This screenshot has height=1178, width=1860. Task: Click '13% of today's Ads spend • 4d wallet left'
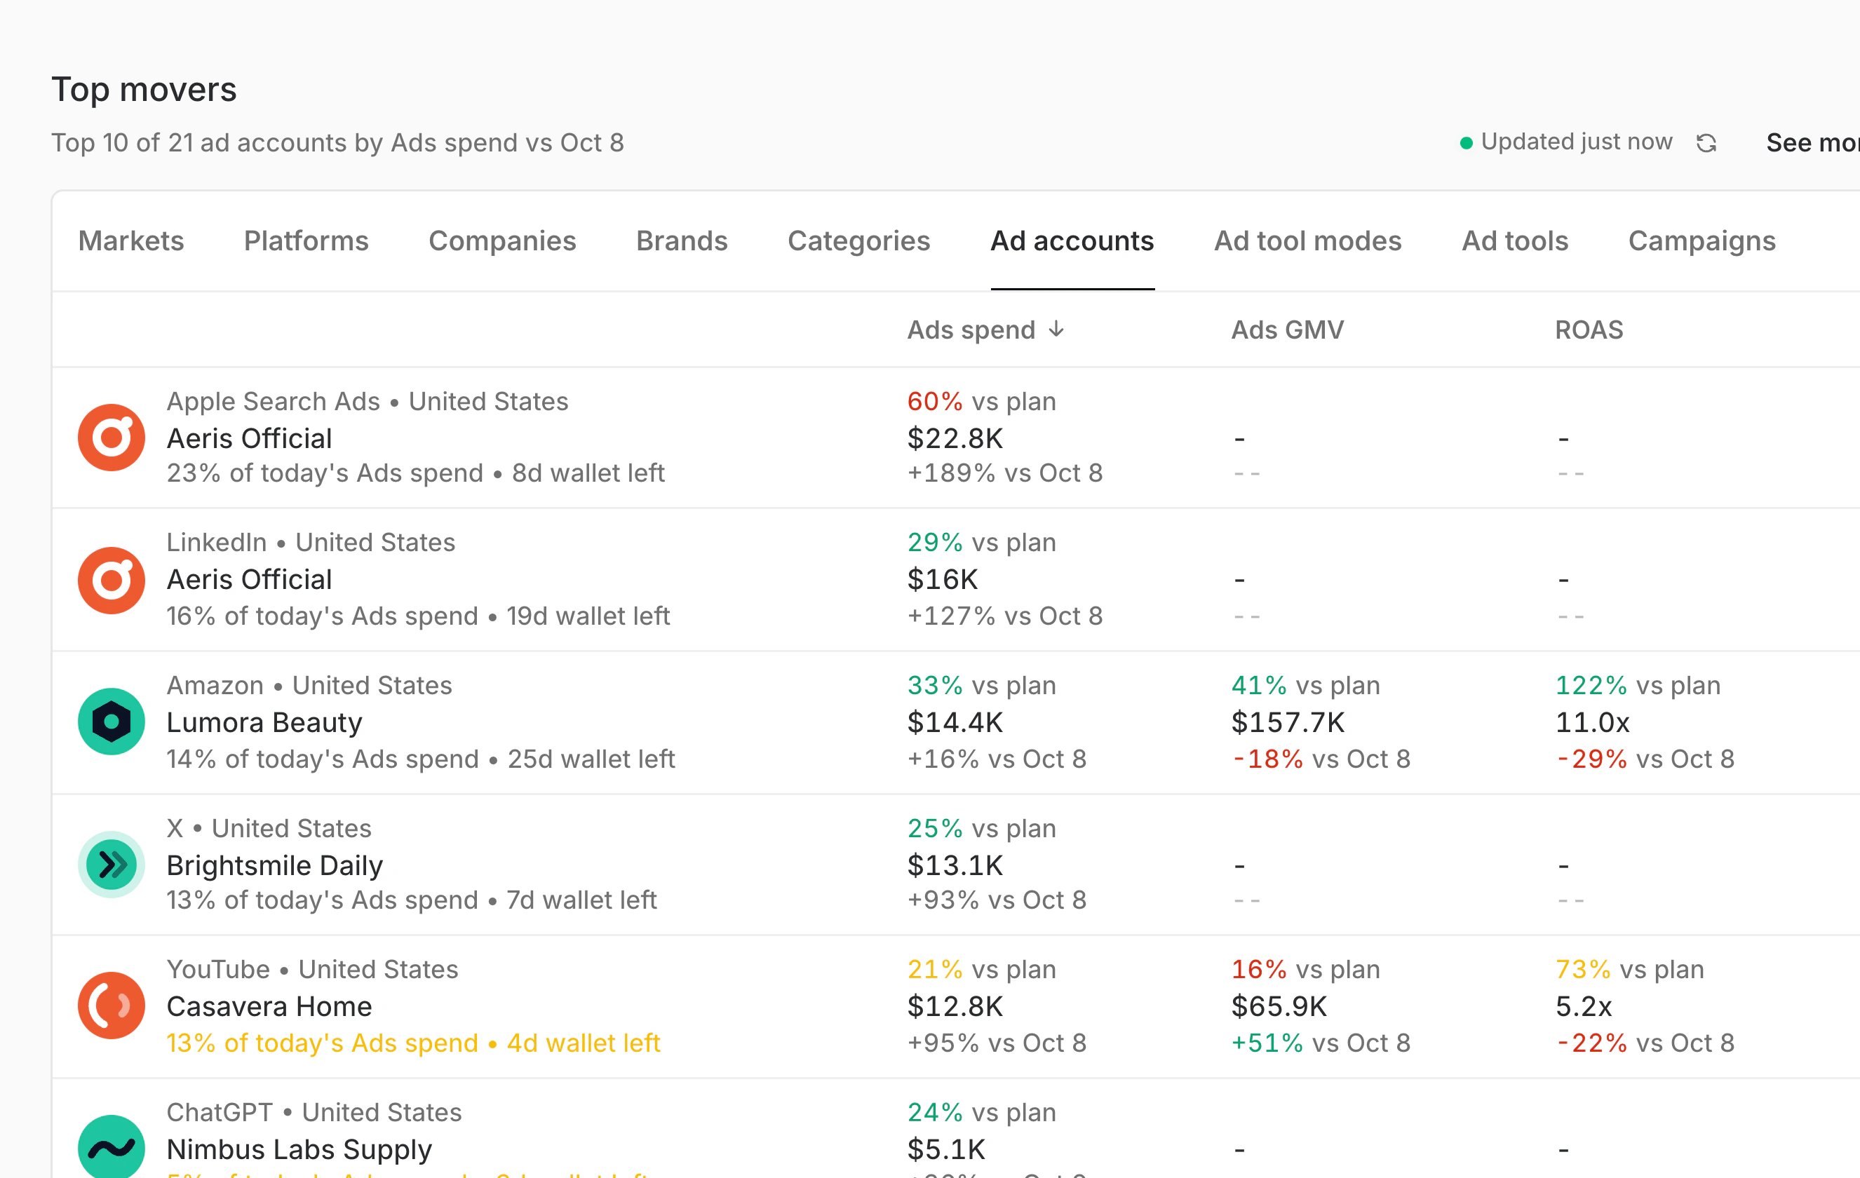(x=413, y=1043)
